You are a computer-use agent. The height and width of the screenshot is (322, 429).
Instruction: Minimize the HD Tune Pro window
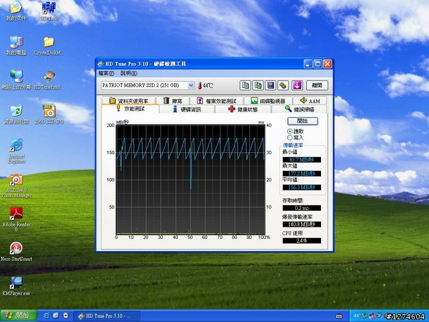click(x=308, y=64)
